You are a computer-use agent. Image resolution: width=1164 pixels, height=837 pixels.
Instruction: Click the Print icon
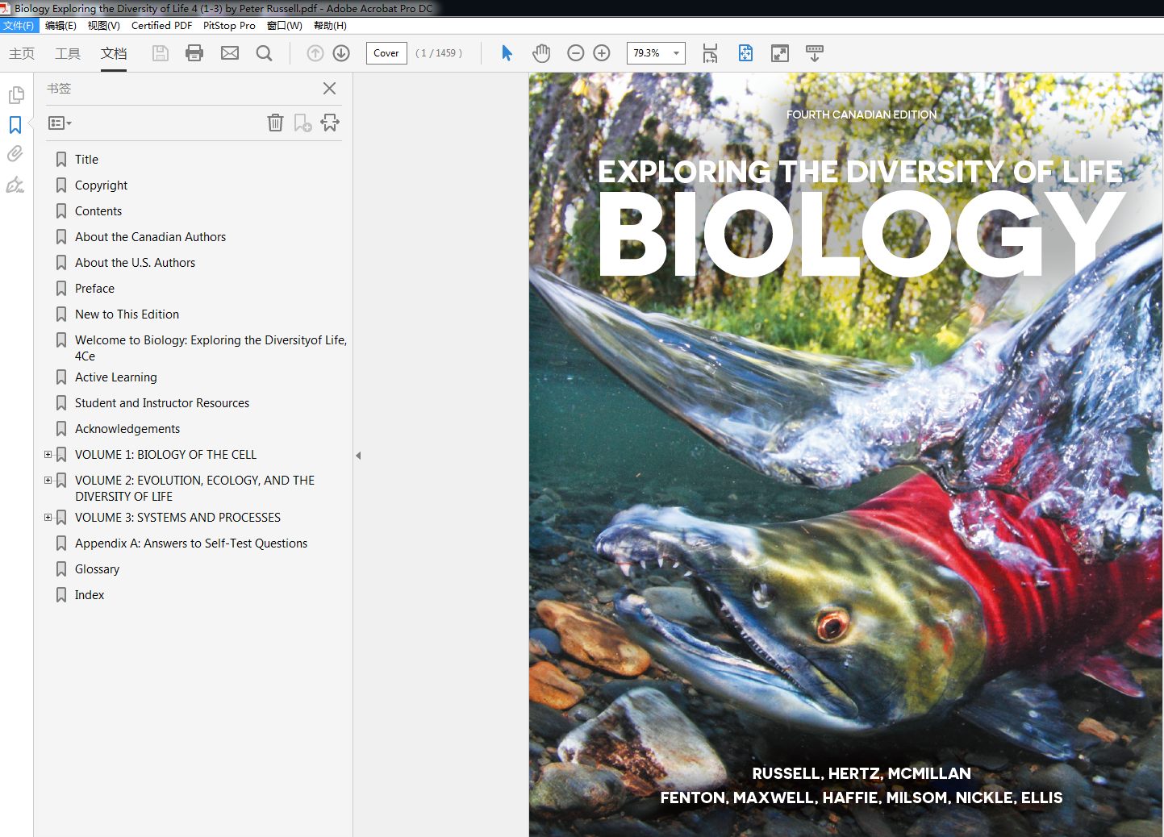click(x=194, y=52)
